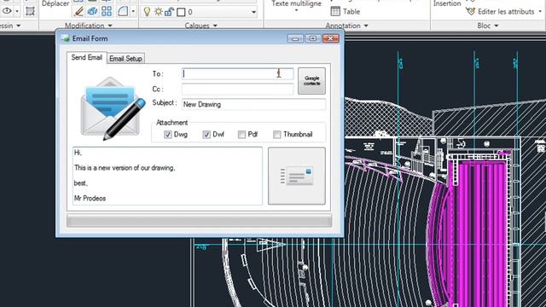The height and width of the screenshot is (307, 546).
Task: Click the Table grid icon
Action: (x=335, y=11)
